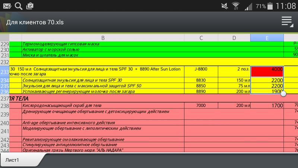Screen dimensions: 298x168
Task: Select row header 233
Action: [x=4, y=72]
